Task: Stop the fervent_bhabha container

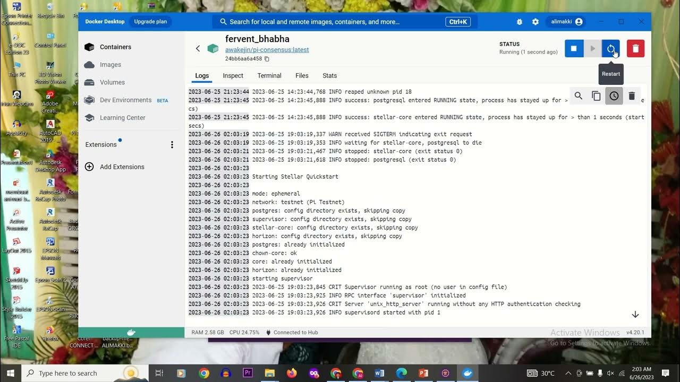Action: click(x=574, y=49)
